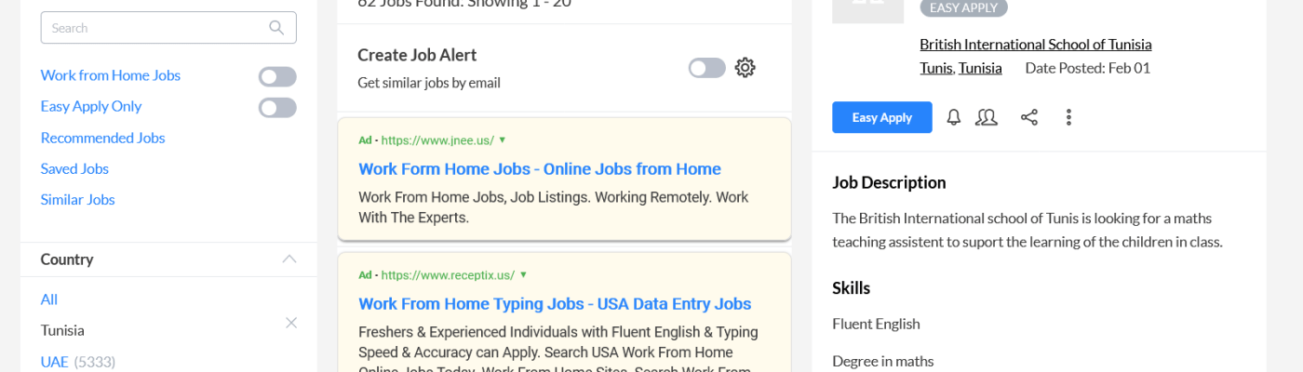This screenshot has width=1303, height=372.
Task: Select UAE country filter
Action: click(x=54, y=362)
